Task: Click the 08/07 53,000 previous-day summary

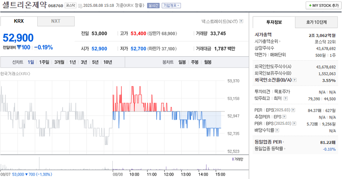Action: pyautogui.click(x=26, y=174)
